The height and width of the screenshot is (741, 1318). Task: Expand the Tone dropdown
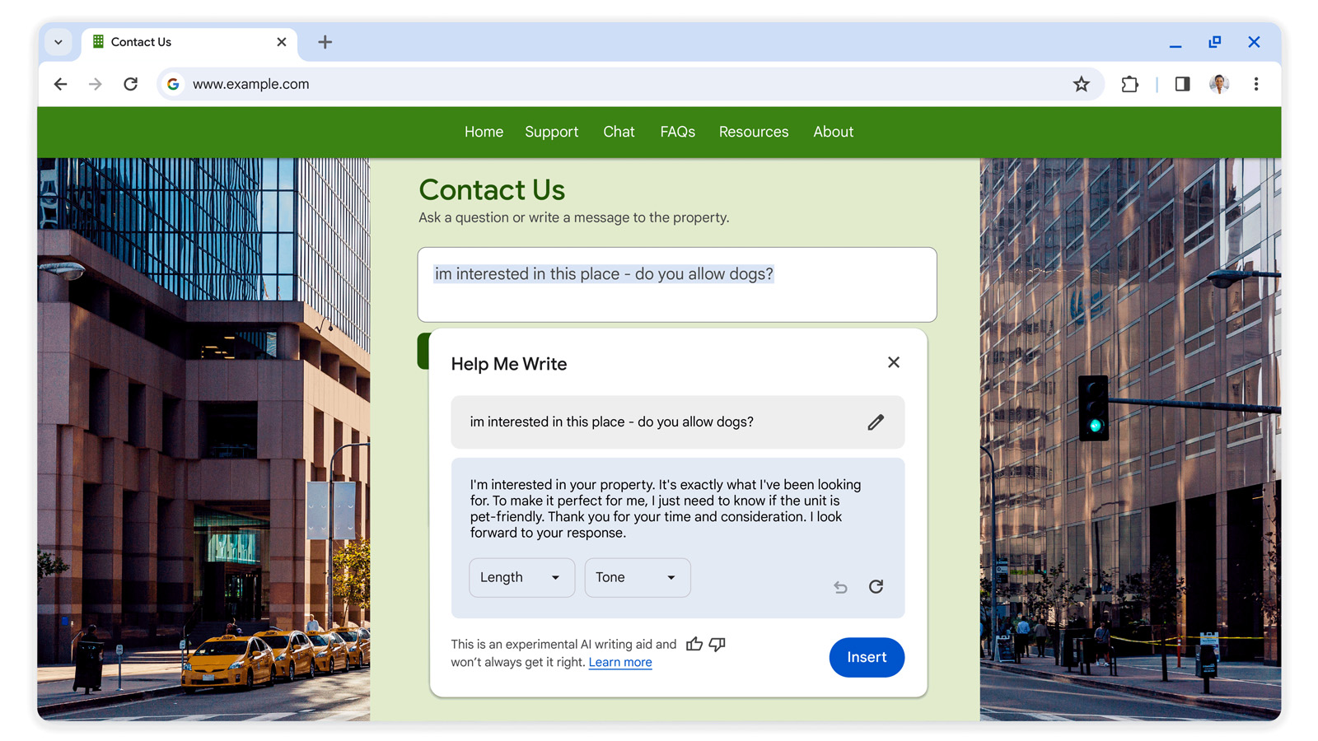(x=638, y=577)
